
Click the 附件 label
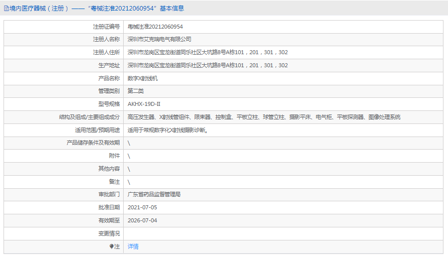tap(114, 156)
